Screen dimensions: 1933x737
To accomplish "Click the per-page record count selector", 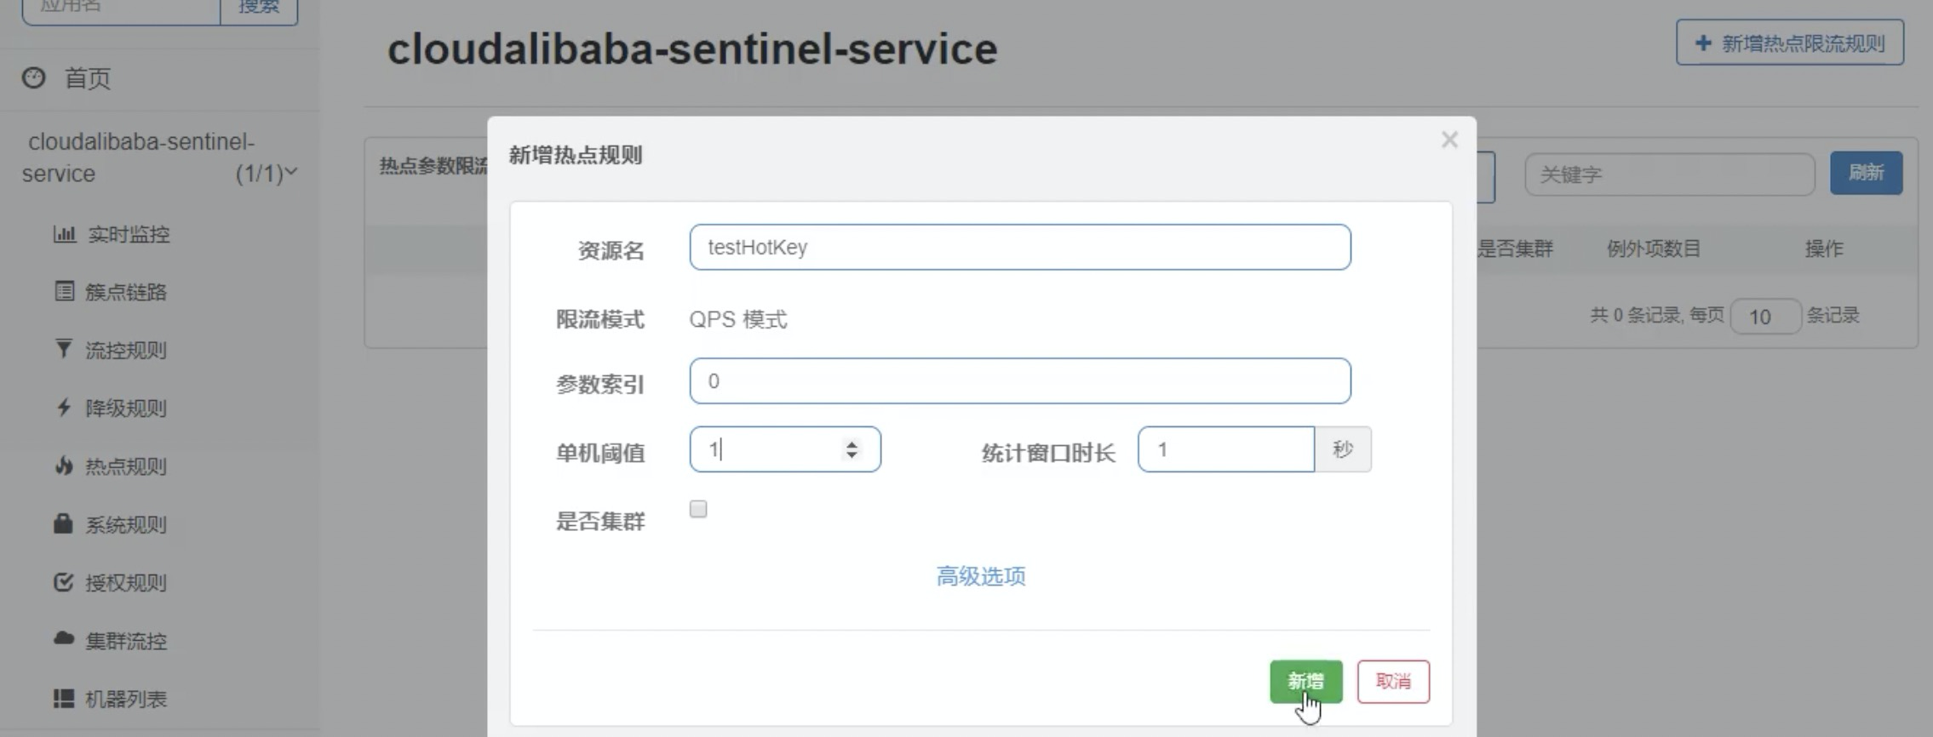I will [x=1766, y=316].
